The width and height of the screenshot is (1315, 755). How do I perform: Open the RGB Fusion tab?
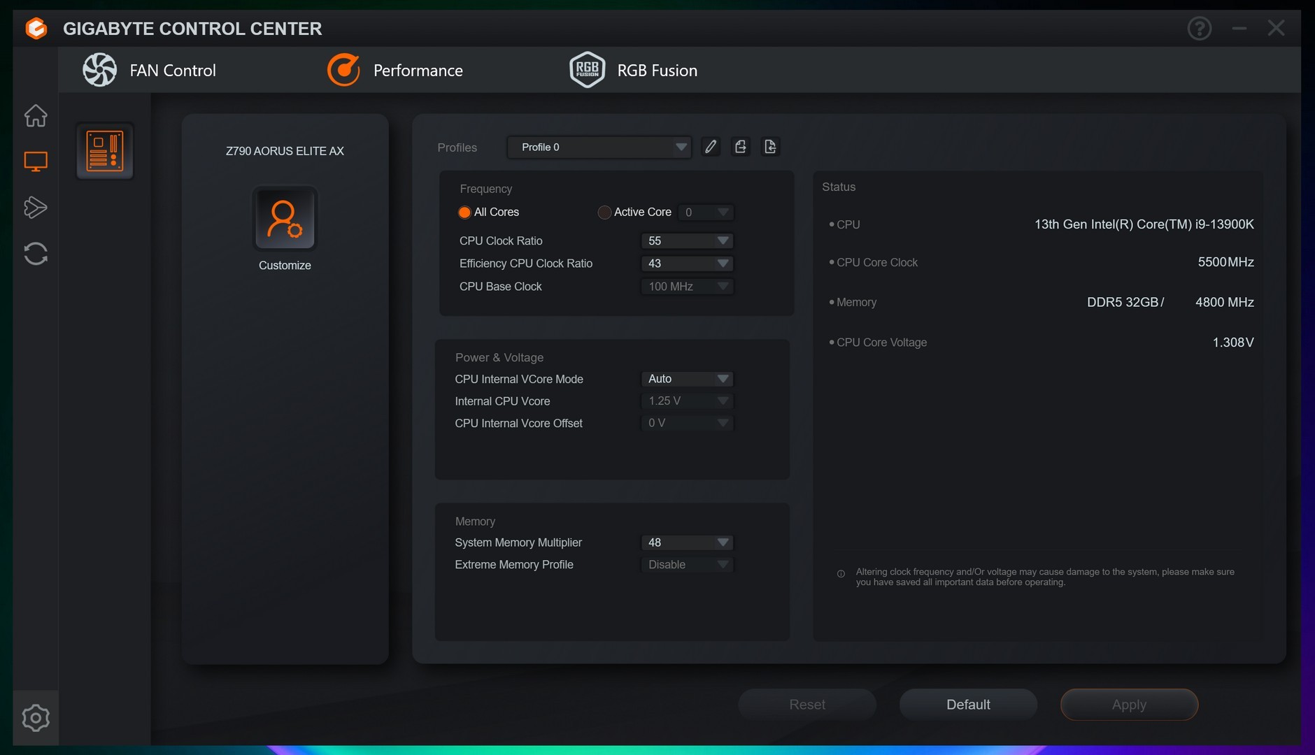point(634,70)
